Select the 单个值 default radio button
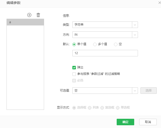 pos(74,44)
